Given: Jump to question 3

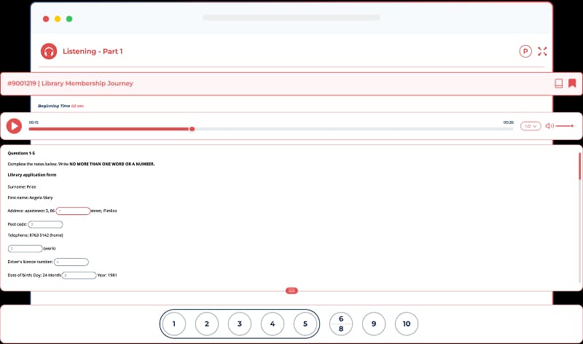Looking at the screenshot, I should coord(240,324).
